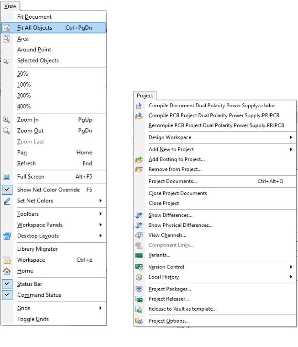
Task: Click the Local History clock icon
Action: pyautogui.click(x=139, y=277)
